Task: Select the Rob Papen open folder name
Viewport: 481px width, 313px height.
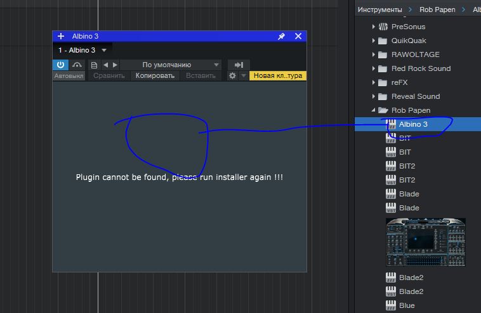Action: coord(411,110)
